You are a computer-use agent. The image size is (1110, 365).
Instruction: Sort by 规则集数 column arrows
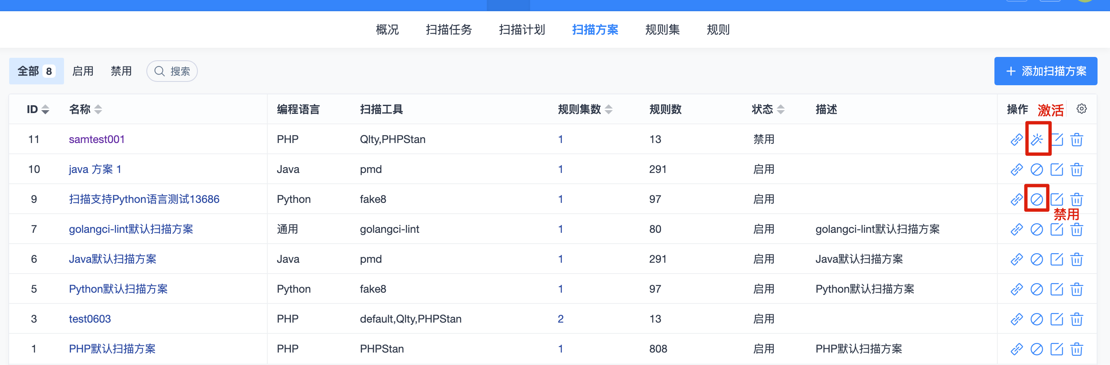point(609,109)
